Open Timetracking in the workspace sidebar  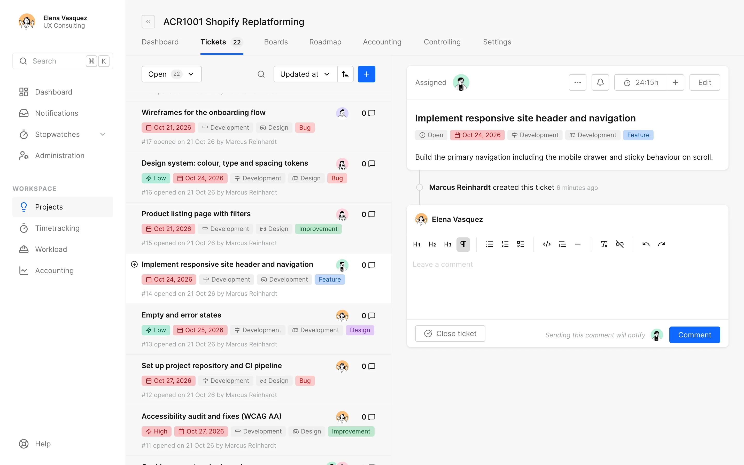[x=63, y=228]
